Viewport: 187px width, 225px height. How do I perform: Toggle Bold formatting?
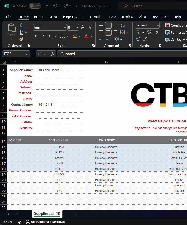pyautogui.click(x=36, y=36)
